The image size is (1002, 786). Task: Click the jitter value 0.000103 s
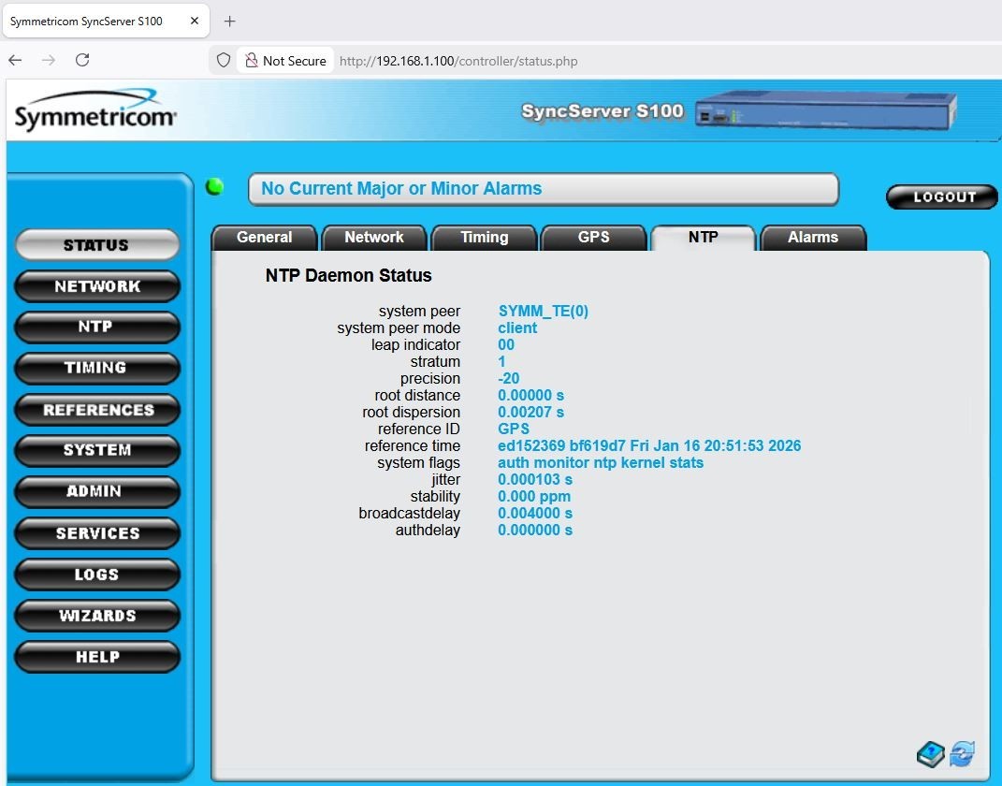coord(535,479)
